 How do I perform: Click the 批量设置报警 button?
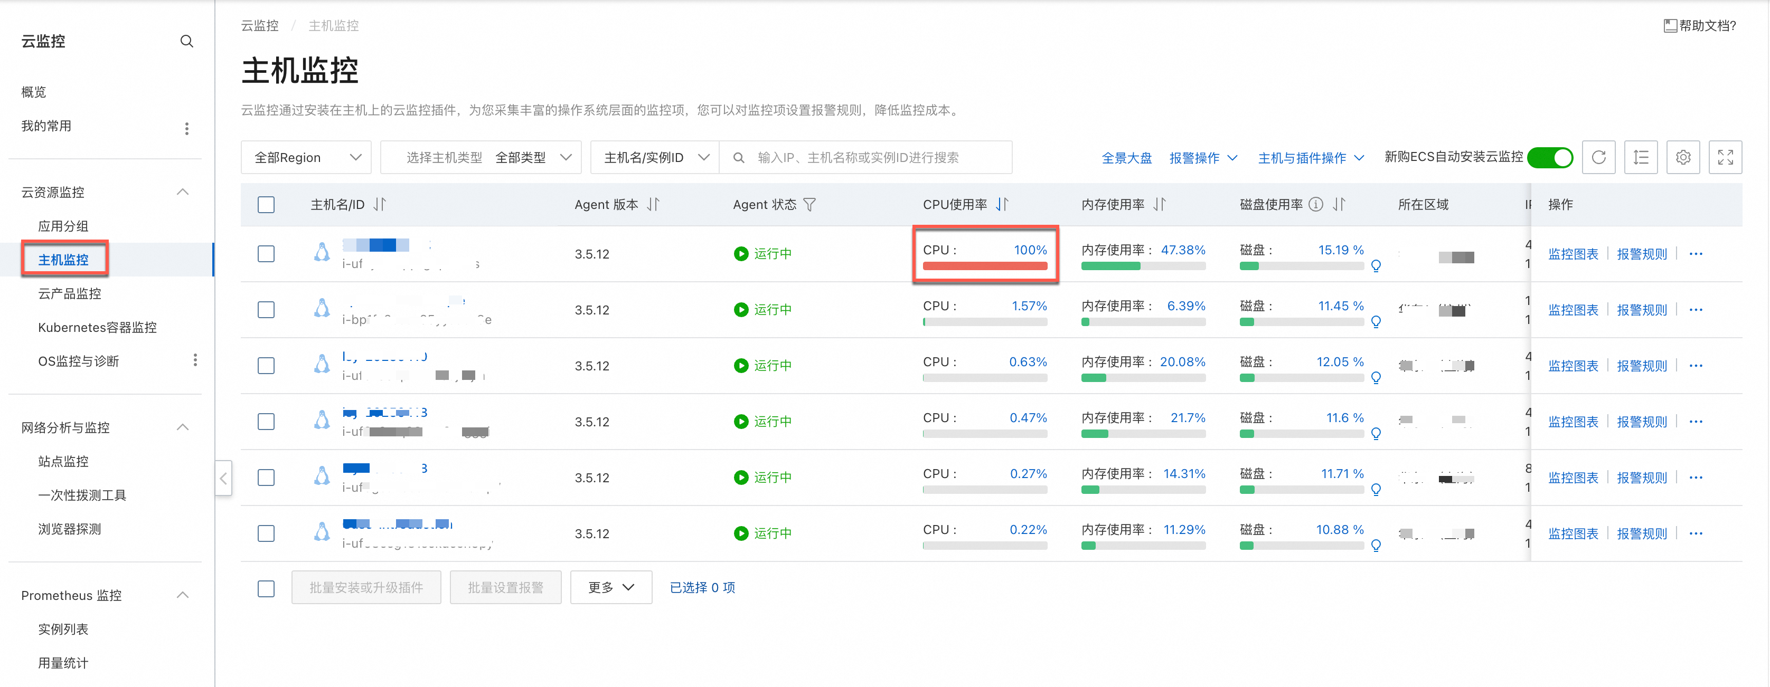(506, 587)
